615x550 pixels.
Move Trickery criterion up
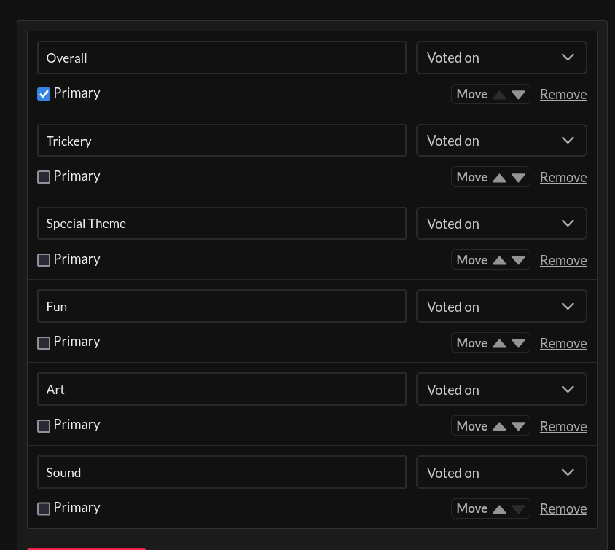point(499,178)
